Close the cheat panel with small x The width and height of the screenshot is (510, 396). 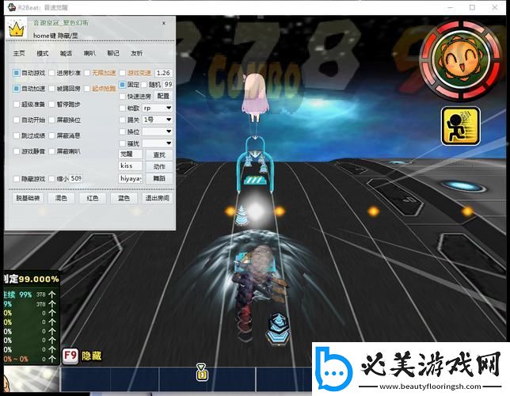click(x=164, y=24)
